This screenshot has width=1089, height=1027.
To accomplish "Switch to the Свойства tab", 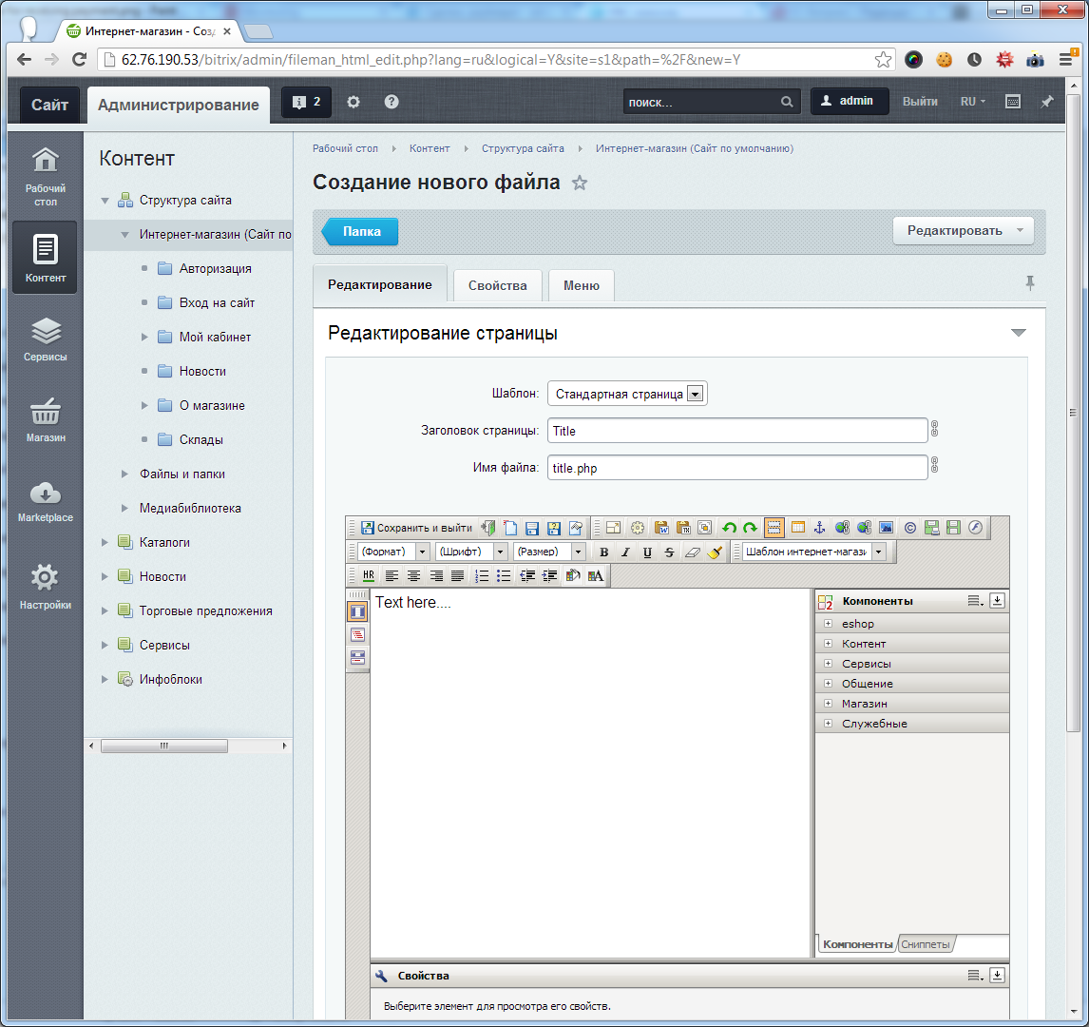I will point(497,285).
